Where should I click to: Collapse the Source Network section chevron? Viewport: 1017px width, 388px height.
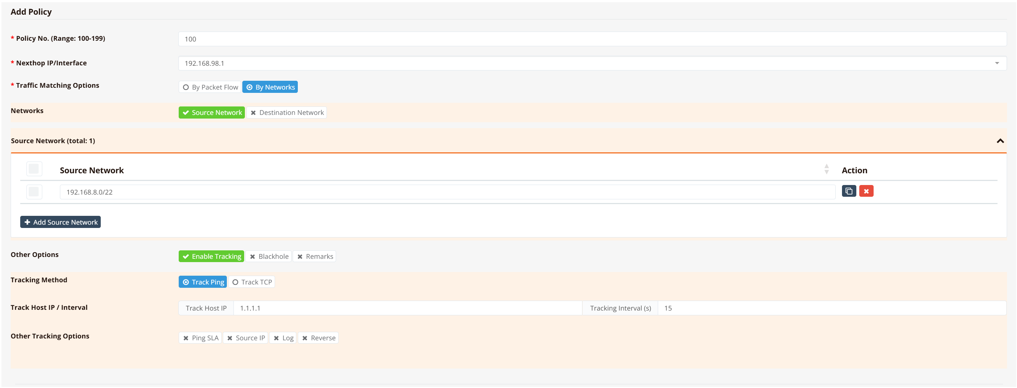pos(1000,141)
